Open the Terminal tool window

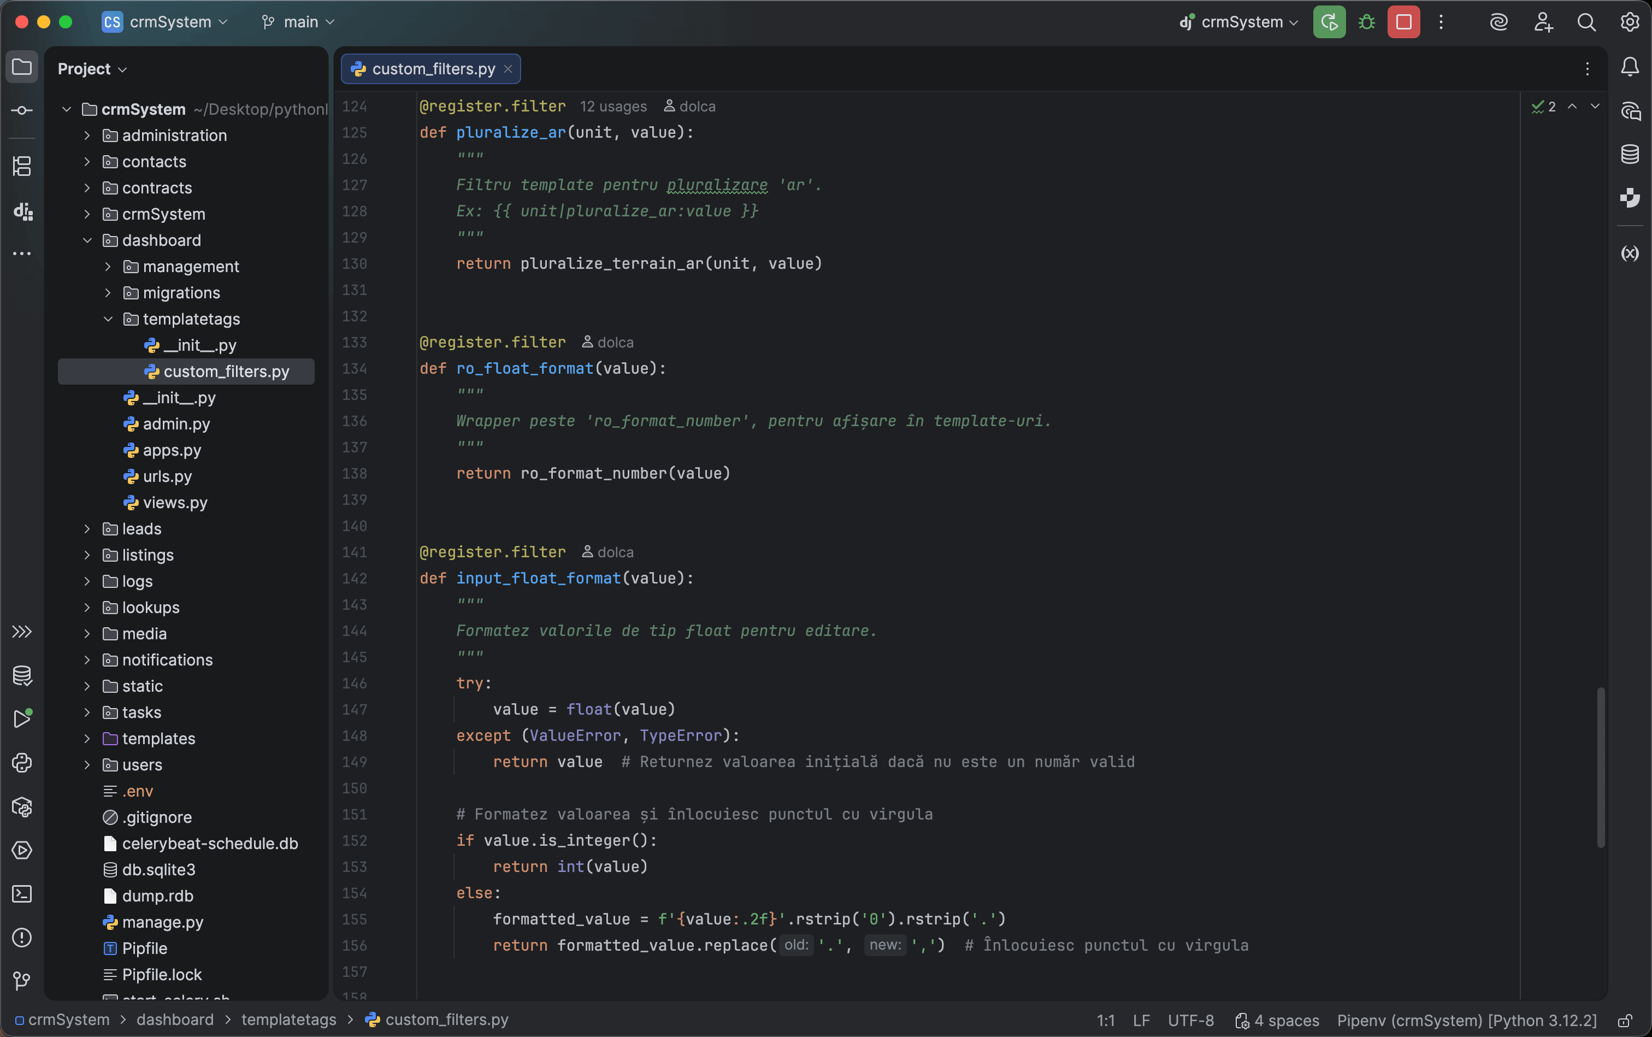[22, 894]
